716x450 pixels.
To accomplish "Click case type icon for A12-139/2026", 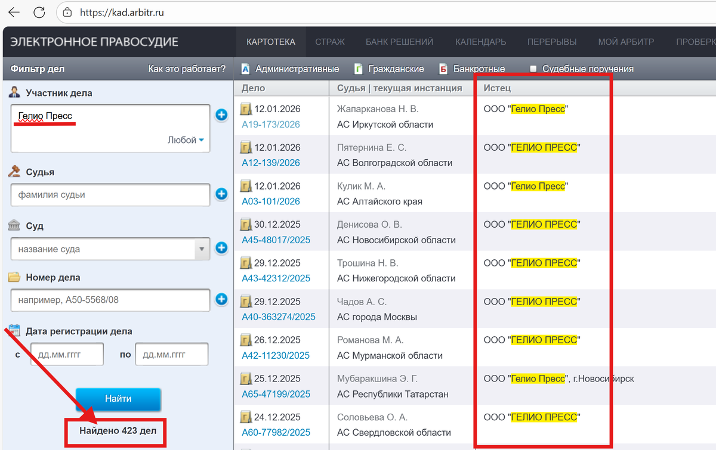I will click(x=246, y=147).
